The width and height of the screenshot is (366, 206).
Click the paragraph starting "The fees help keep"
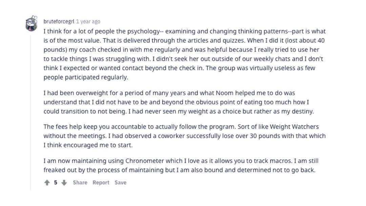tap(185, 136)
